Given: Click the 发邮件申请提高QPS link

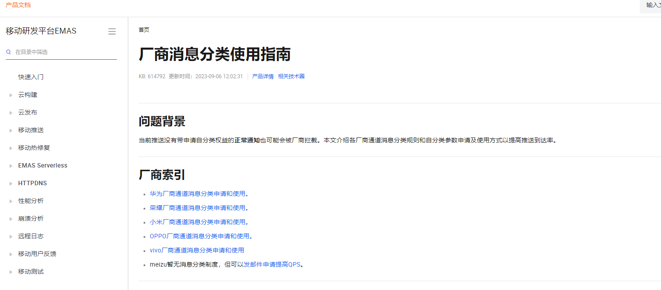Looking at the screenshot, I should click(272, 264).
